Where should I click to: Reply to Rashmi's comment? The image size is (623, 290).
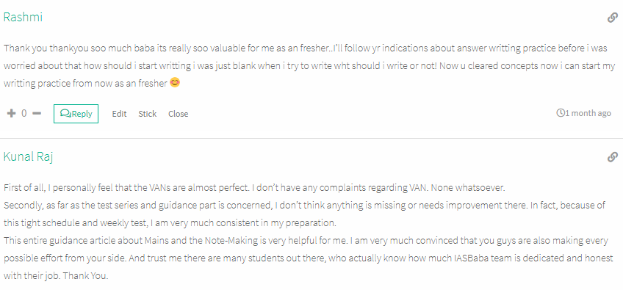76,114
